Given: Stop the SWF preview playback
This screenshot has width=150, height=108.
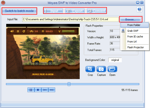Looking at the screenshot, I should [x=38, y=90].
